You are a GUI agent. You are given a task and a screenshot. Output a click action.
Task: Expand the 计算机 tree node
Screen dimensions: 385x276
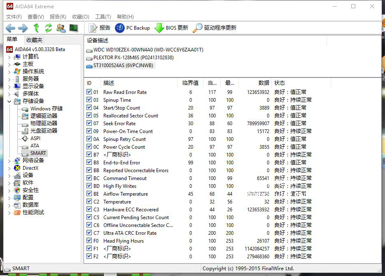click(9, 57)
